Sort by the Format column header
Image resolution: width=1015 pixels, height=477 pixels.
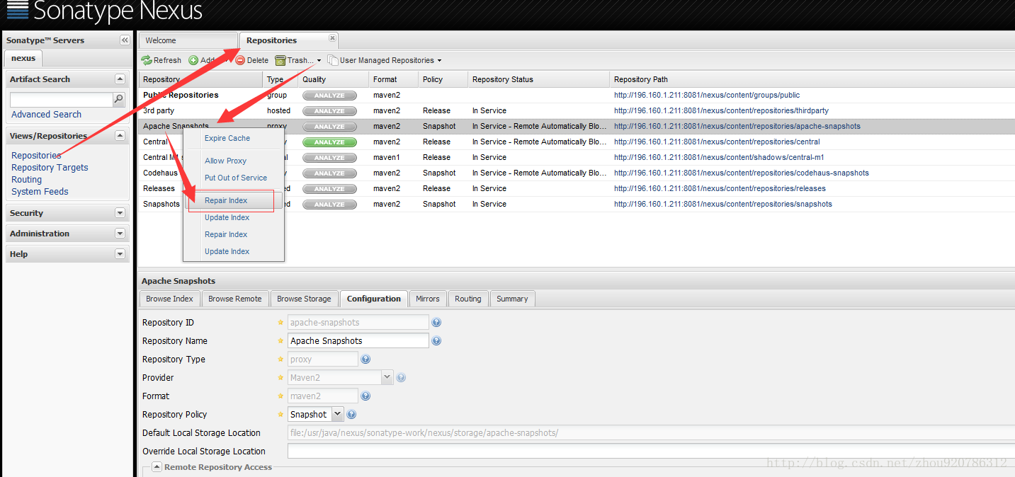pos(393,79)
